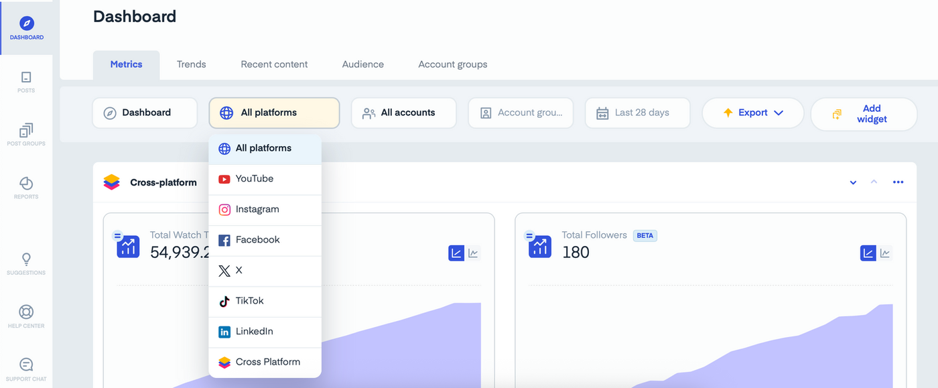Select Facebook from the platform list
The height and width of the screenshot is (388, 938).
[x=265, y=240]
